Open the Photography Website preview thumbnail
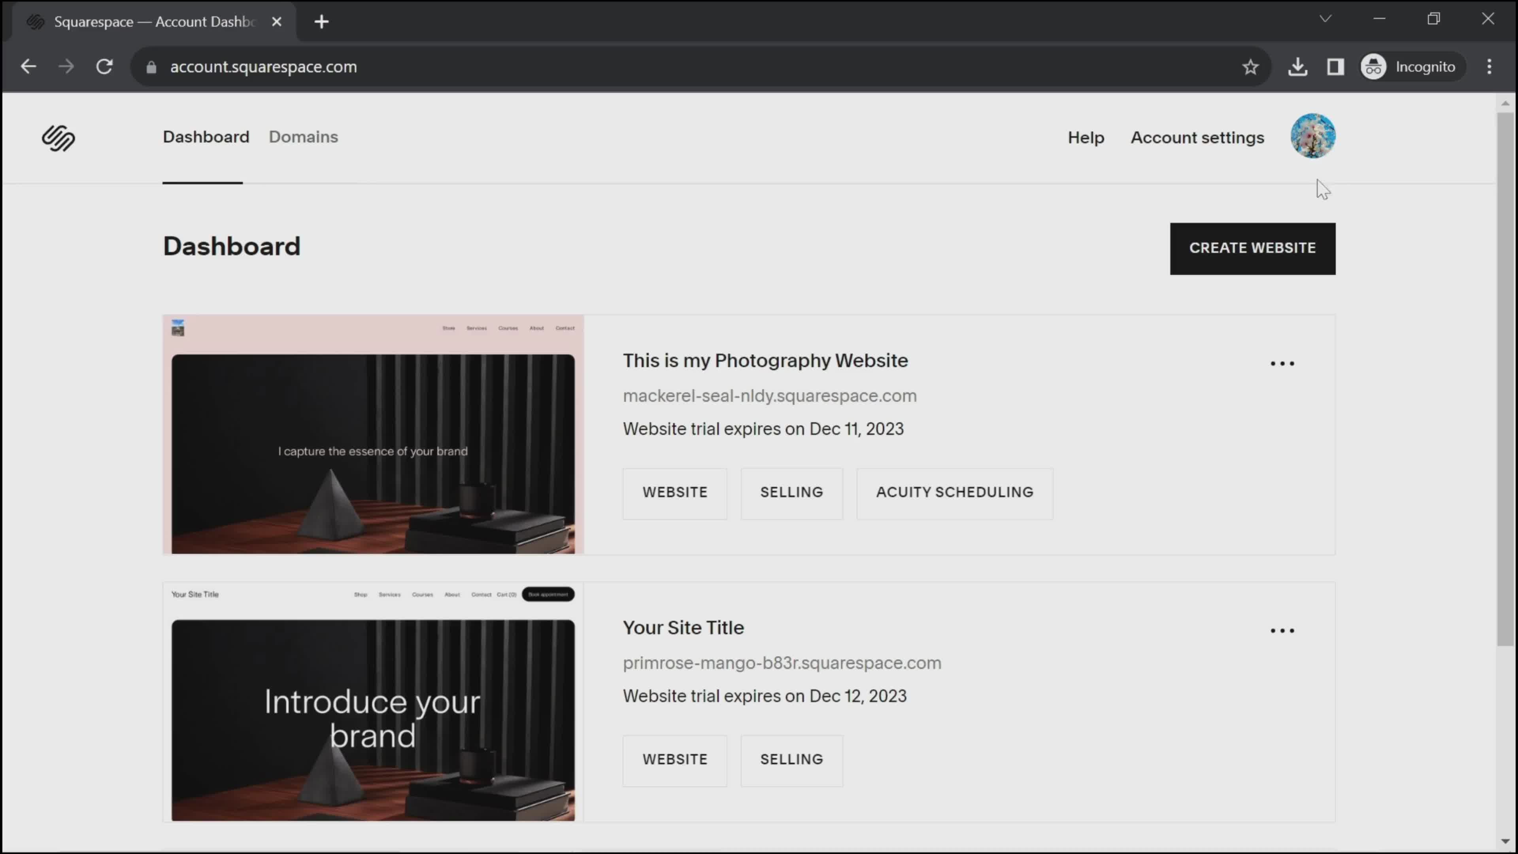The height and width of the screenshot is (854, 1518). [x=373, y=435]
